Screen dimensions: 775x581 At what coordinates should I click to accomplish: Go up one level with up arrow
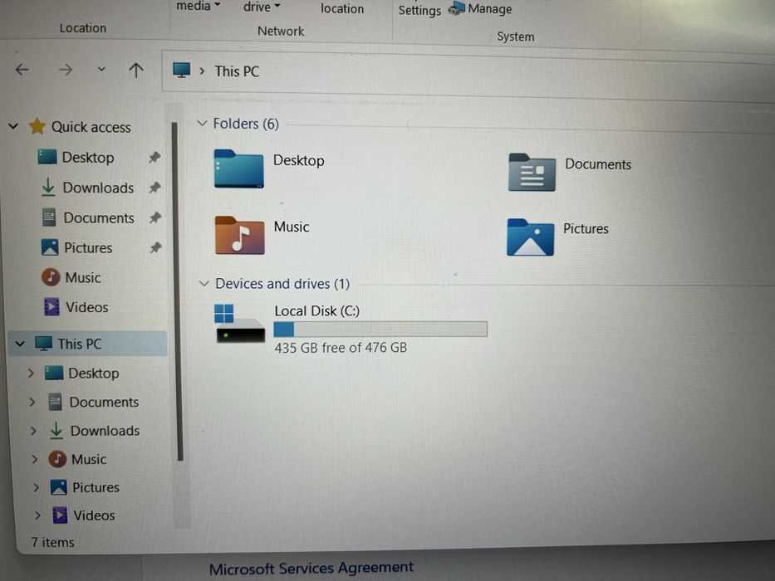pyautogui.click(x=136, y=71)
